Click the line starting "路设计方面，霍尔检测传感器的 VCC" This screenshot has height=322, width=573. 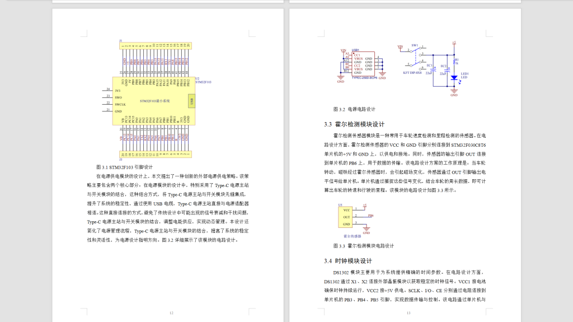405,145
